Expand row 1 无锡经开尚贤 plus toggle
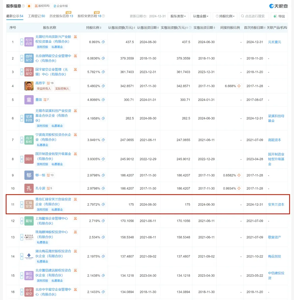Image resolution: width=294 pixels, height=300 pixels. (22, 42)
